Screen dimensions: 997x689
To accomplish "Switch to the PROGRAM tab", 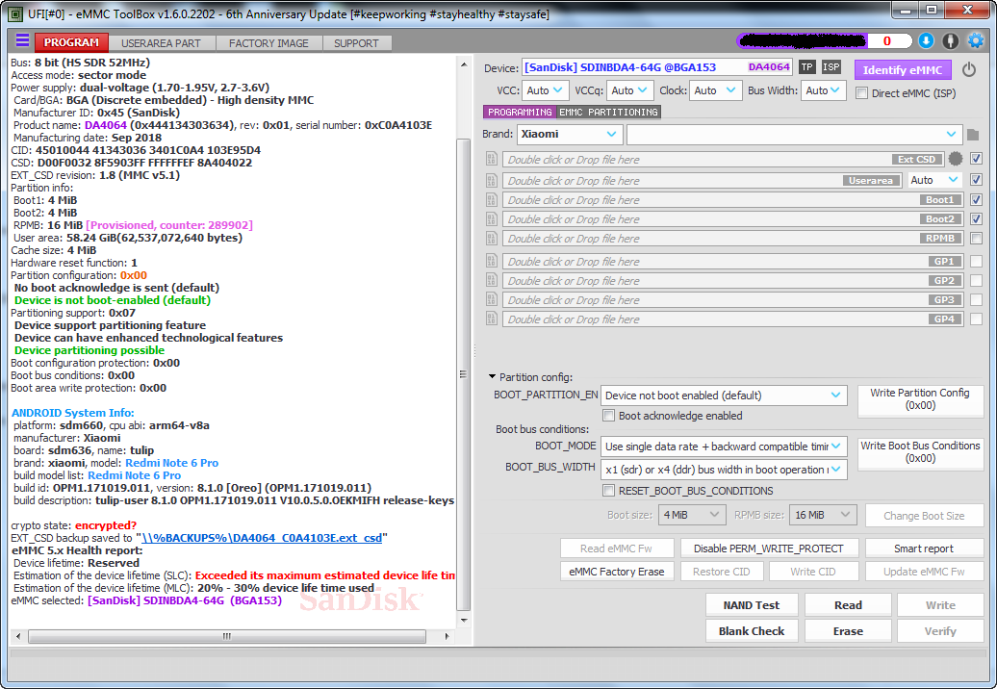I will coord(71,42).
